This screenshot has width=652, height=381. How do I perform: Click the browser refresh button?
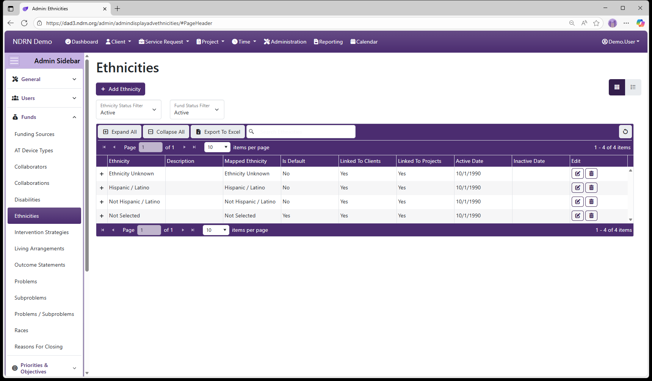pos(24,23)
